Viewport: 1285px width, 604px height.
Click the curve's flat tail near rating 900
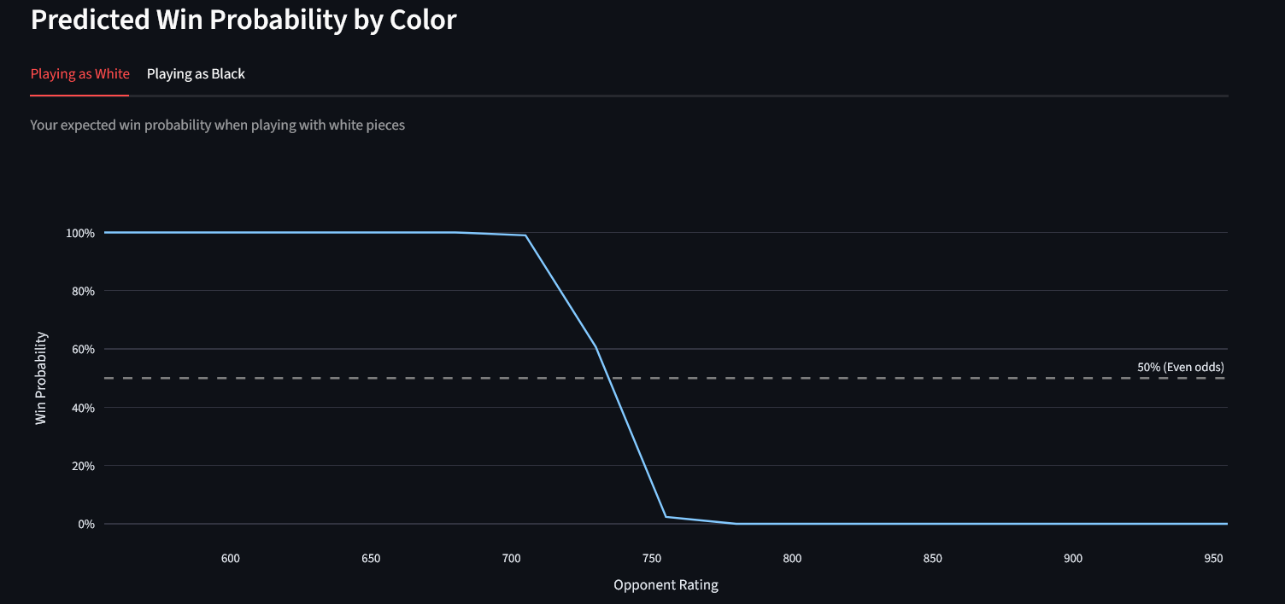click(1073, 522)
